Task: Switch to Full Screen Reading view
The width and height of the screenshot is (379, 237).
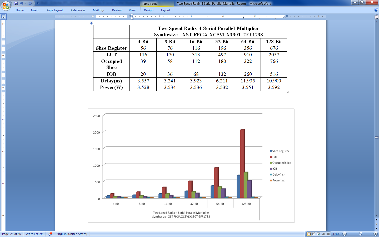Action: (x=314, y=234)
